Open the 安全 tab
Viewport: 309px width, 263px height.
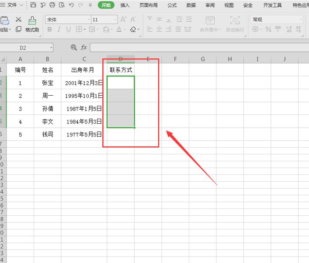(248, 5)
